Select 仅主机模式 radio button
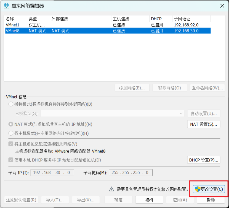Screen dimensions: 229x208 (x=11, y=133)
